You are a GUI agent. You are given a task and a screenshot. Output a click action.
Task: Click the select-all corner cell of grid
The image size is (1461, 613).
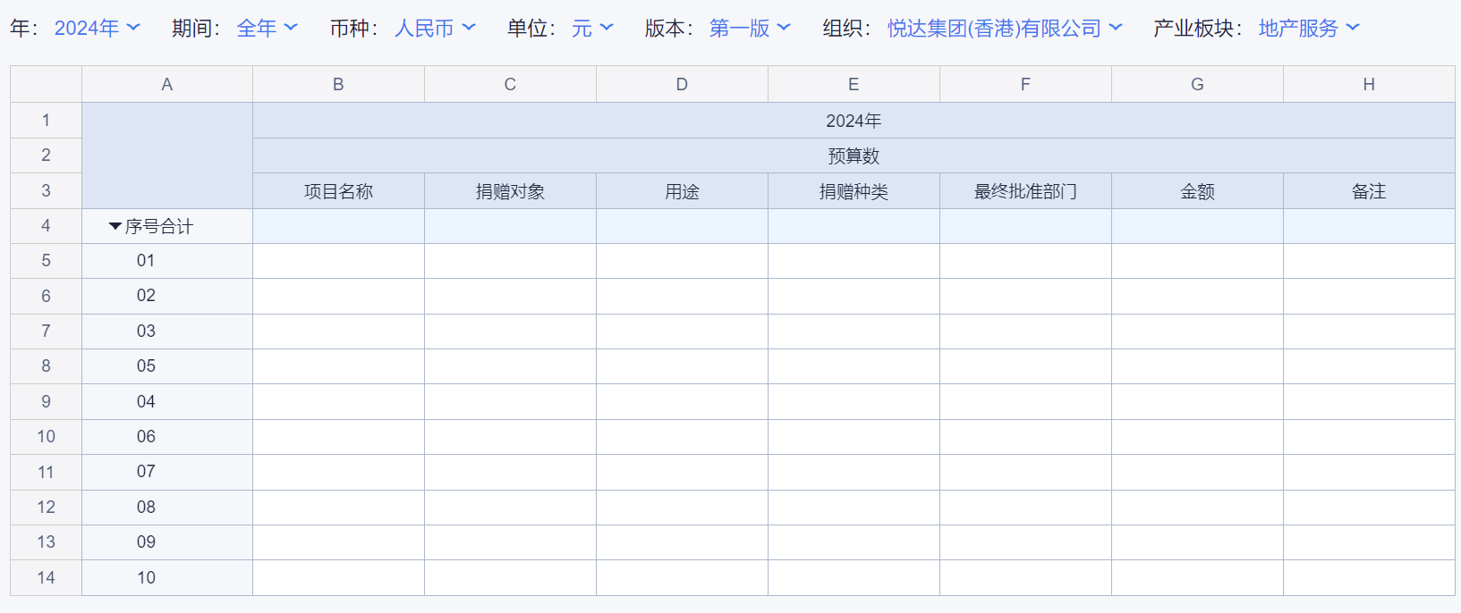coord(46,85)
